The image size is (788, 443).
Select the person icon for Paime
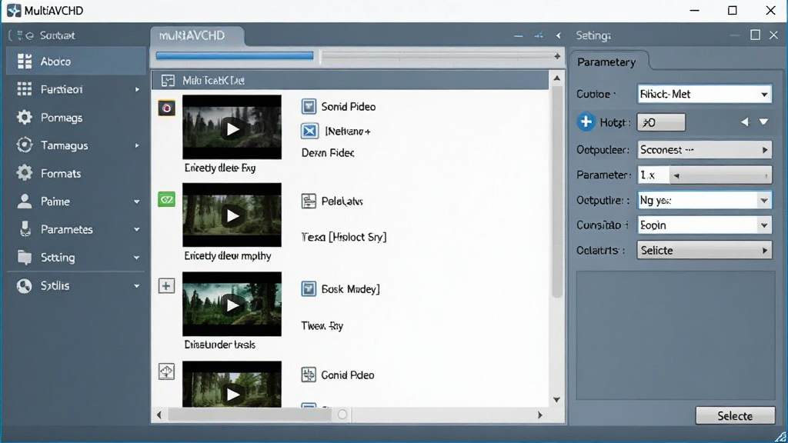click(x=24, y=201)
